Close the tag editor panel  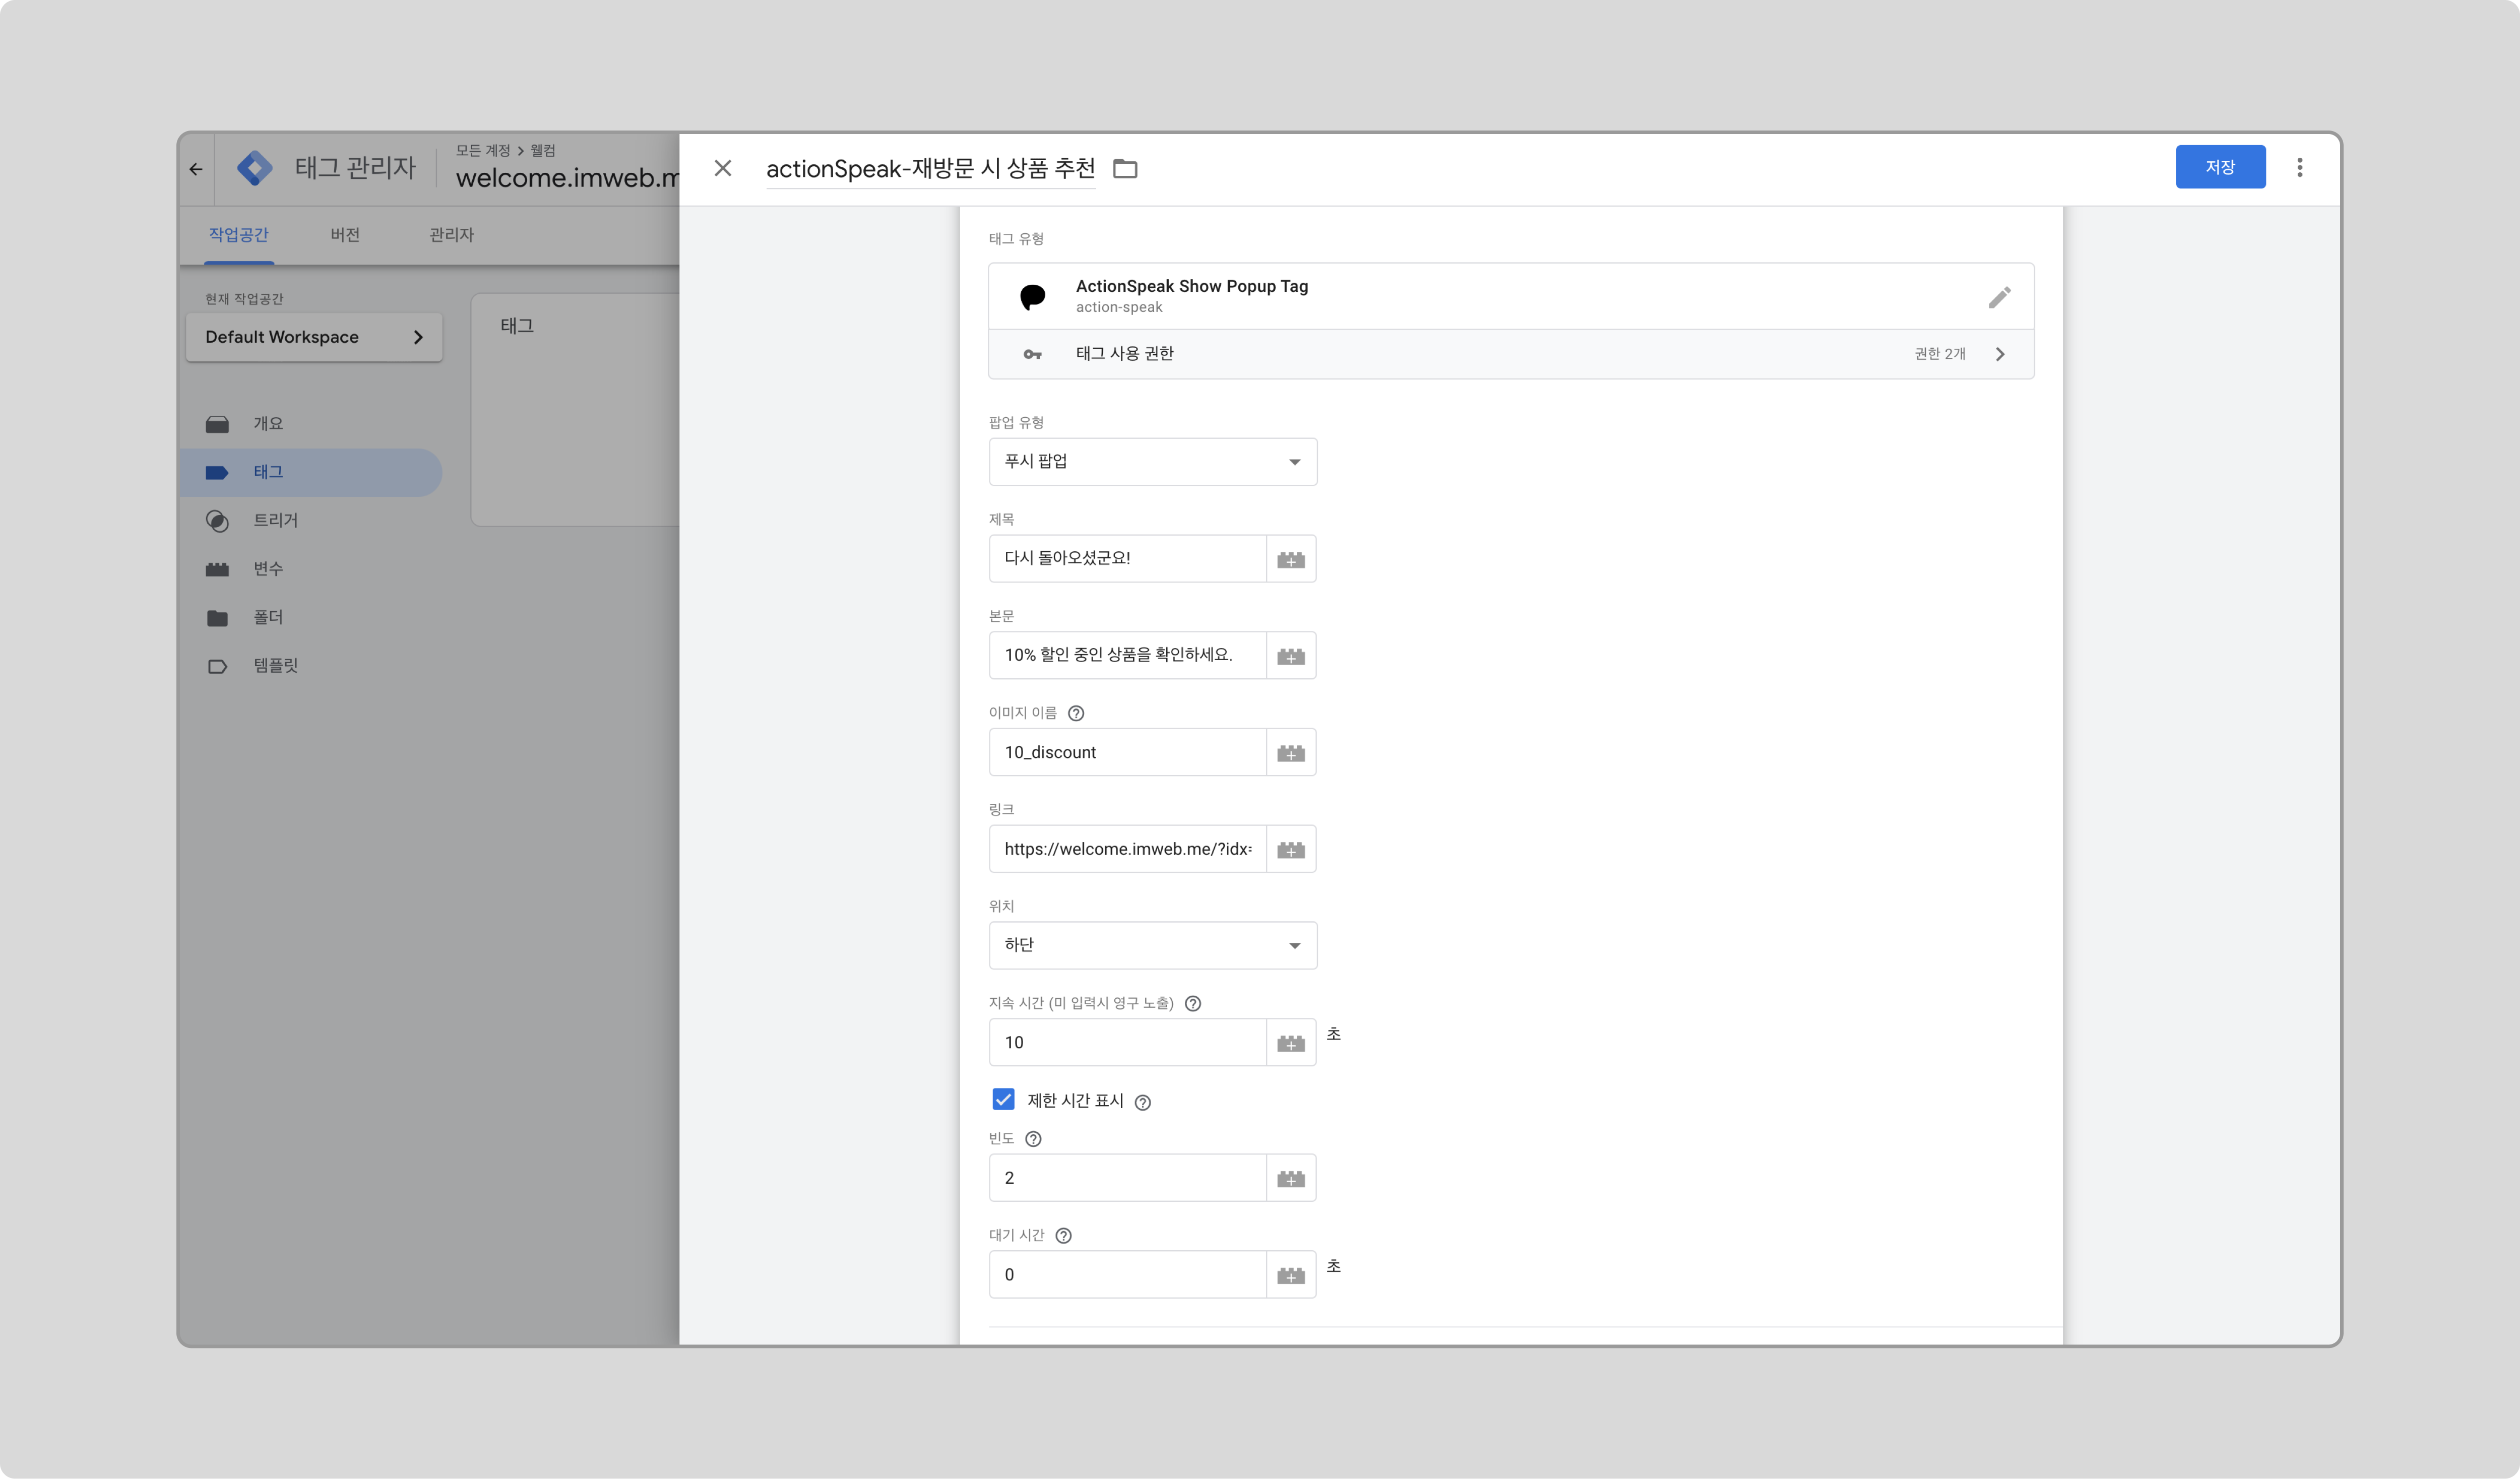(723, 168)
